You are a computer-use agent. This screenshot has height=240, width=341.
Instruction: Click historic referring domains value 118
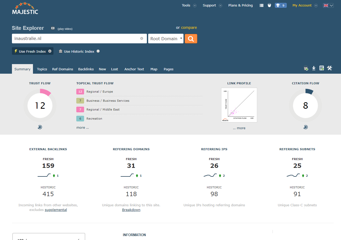(131, 194)
